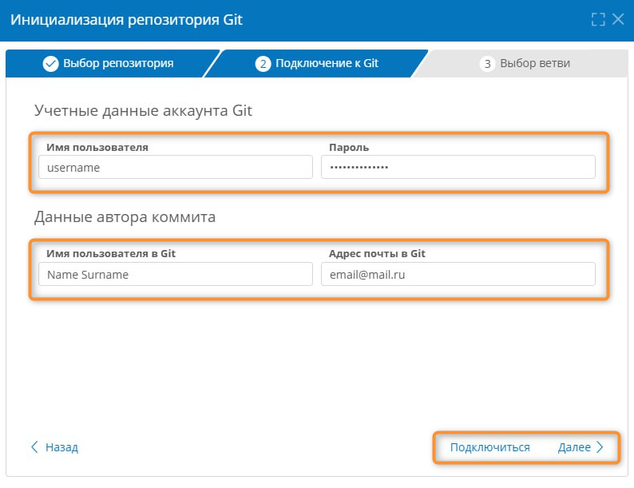Click the right chevron beside Далее
The image size is (634, 488).
600,447
